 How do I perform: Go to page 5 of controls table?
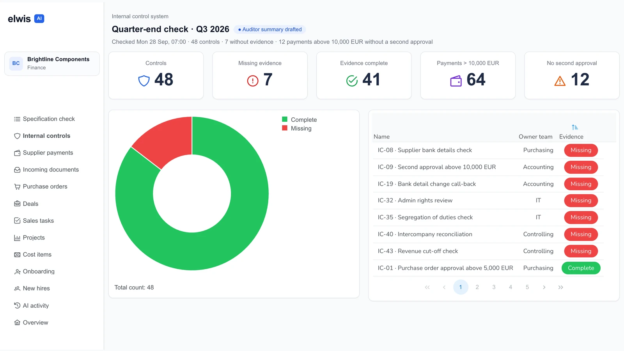(x=527, y=287)
